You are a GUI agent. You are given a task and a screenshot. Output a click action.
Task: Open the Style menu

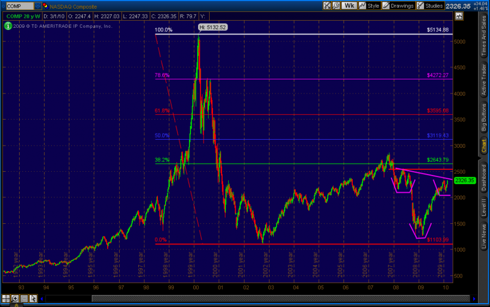pos(369,5)
